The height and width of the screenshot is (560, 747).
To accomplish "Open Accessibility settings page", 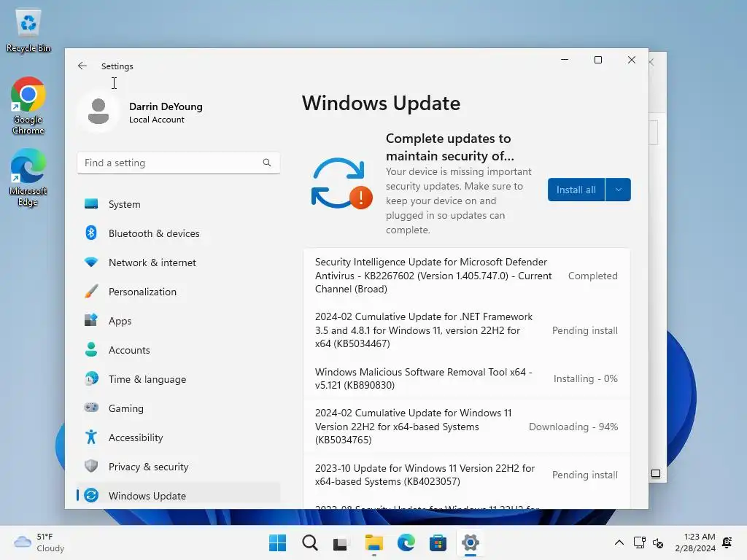I will click(178, 437).
